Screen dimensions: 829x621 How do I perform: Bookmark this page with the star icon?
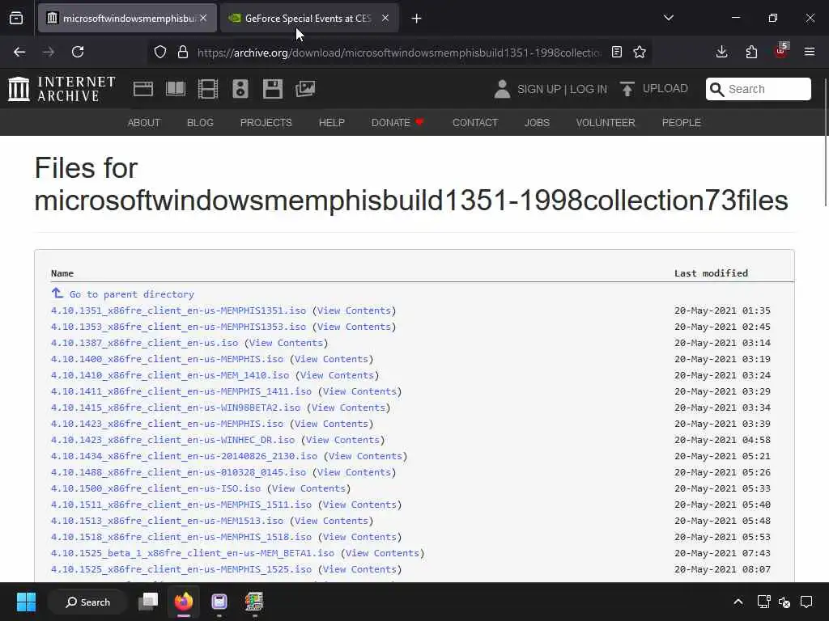coord(640,52)
